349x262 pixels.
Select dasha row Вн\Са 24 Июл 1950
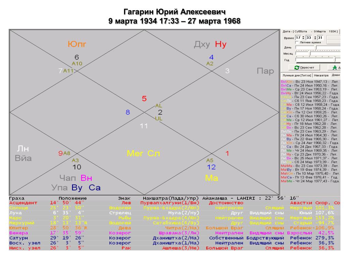point(310,86)
